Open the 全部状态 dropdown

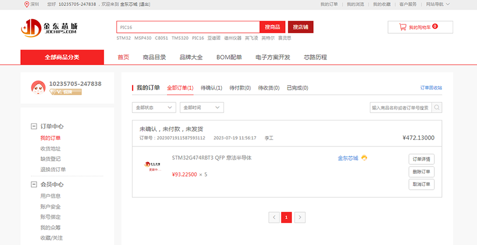(x=154, y=108)
